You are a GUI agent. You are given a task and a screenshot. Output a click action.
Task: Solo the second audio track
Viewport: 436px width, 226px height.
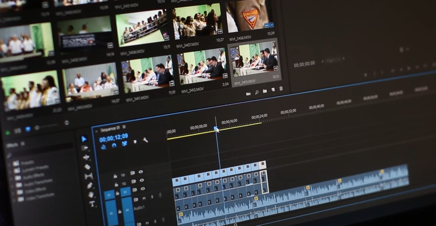[155, 221]
